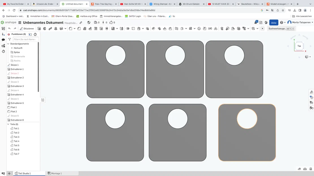Select Filet 2 in feature list
314x176 pixels.
[x=14, y=112]
